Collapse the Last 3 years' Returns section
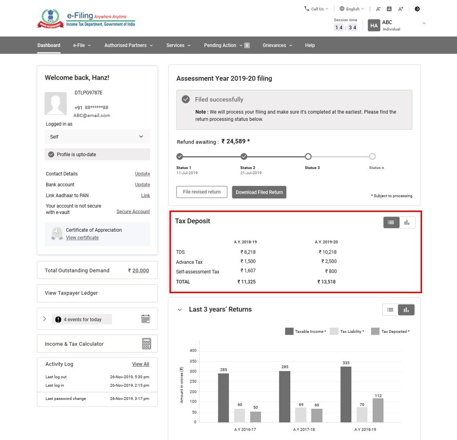The image size is (457, 440). pyautogui.click(x=179, y=310)
